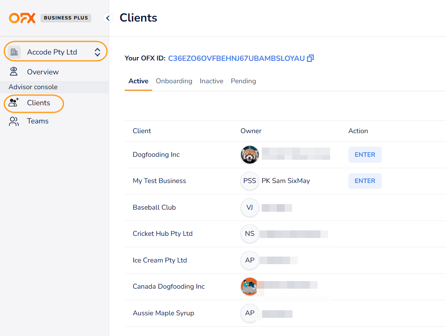Enter the My Test Business client

coord(365,181)
